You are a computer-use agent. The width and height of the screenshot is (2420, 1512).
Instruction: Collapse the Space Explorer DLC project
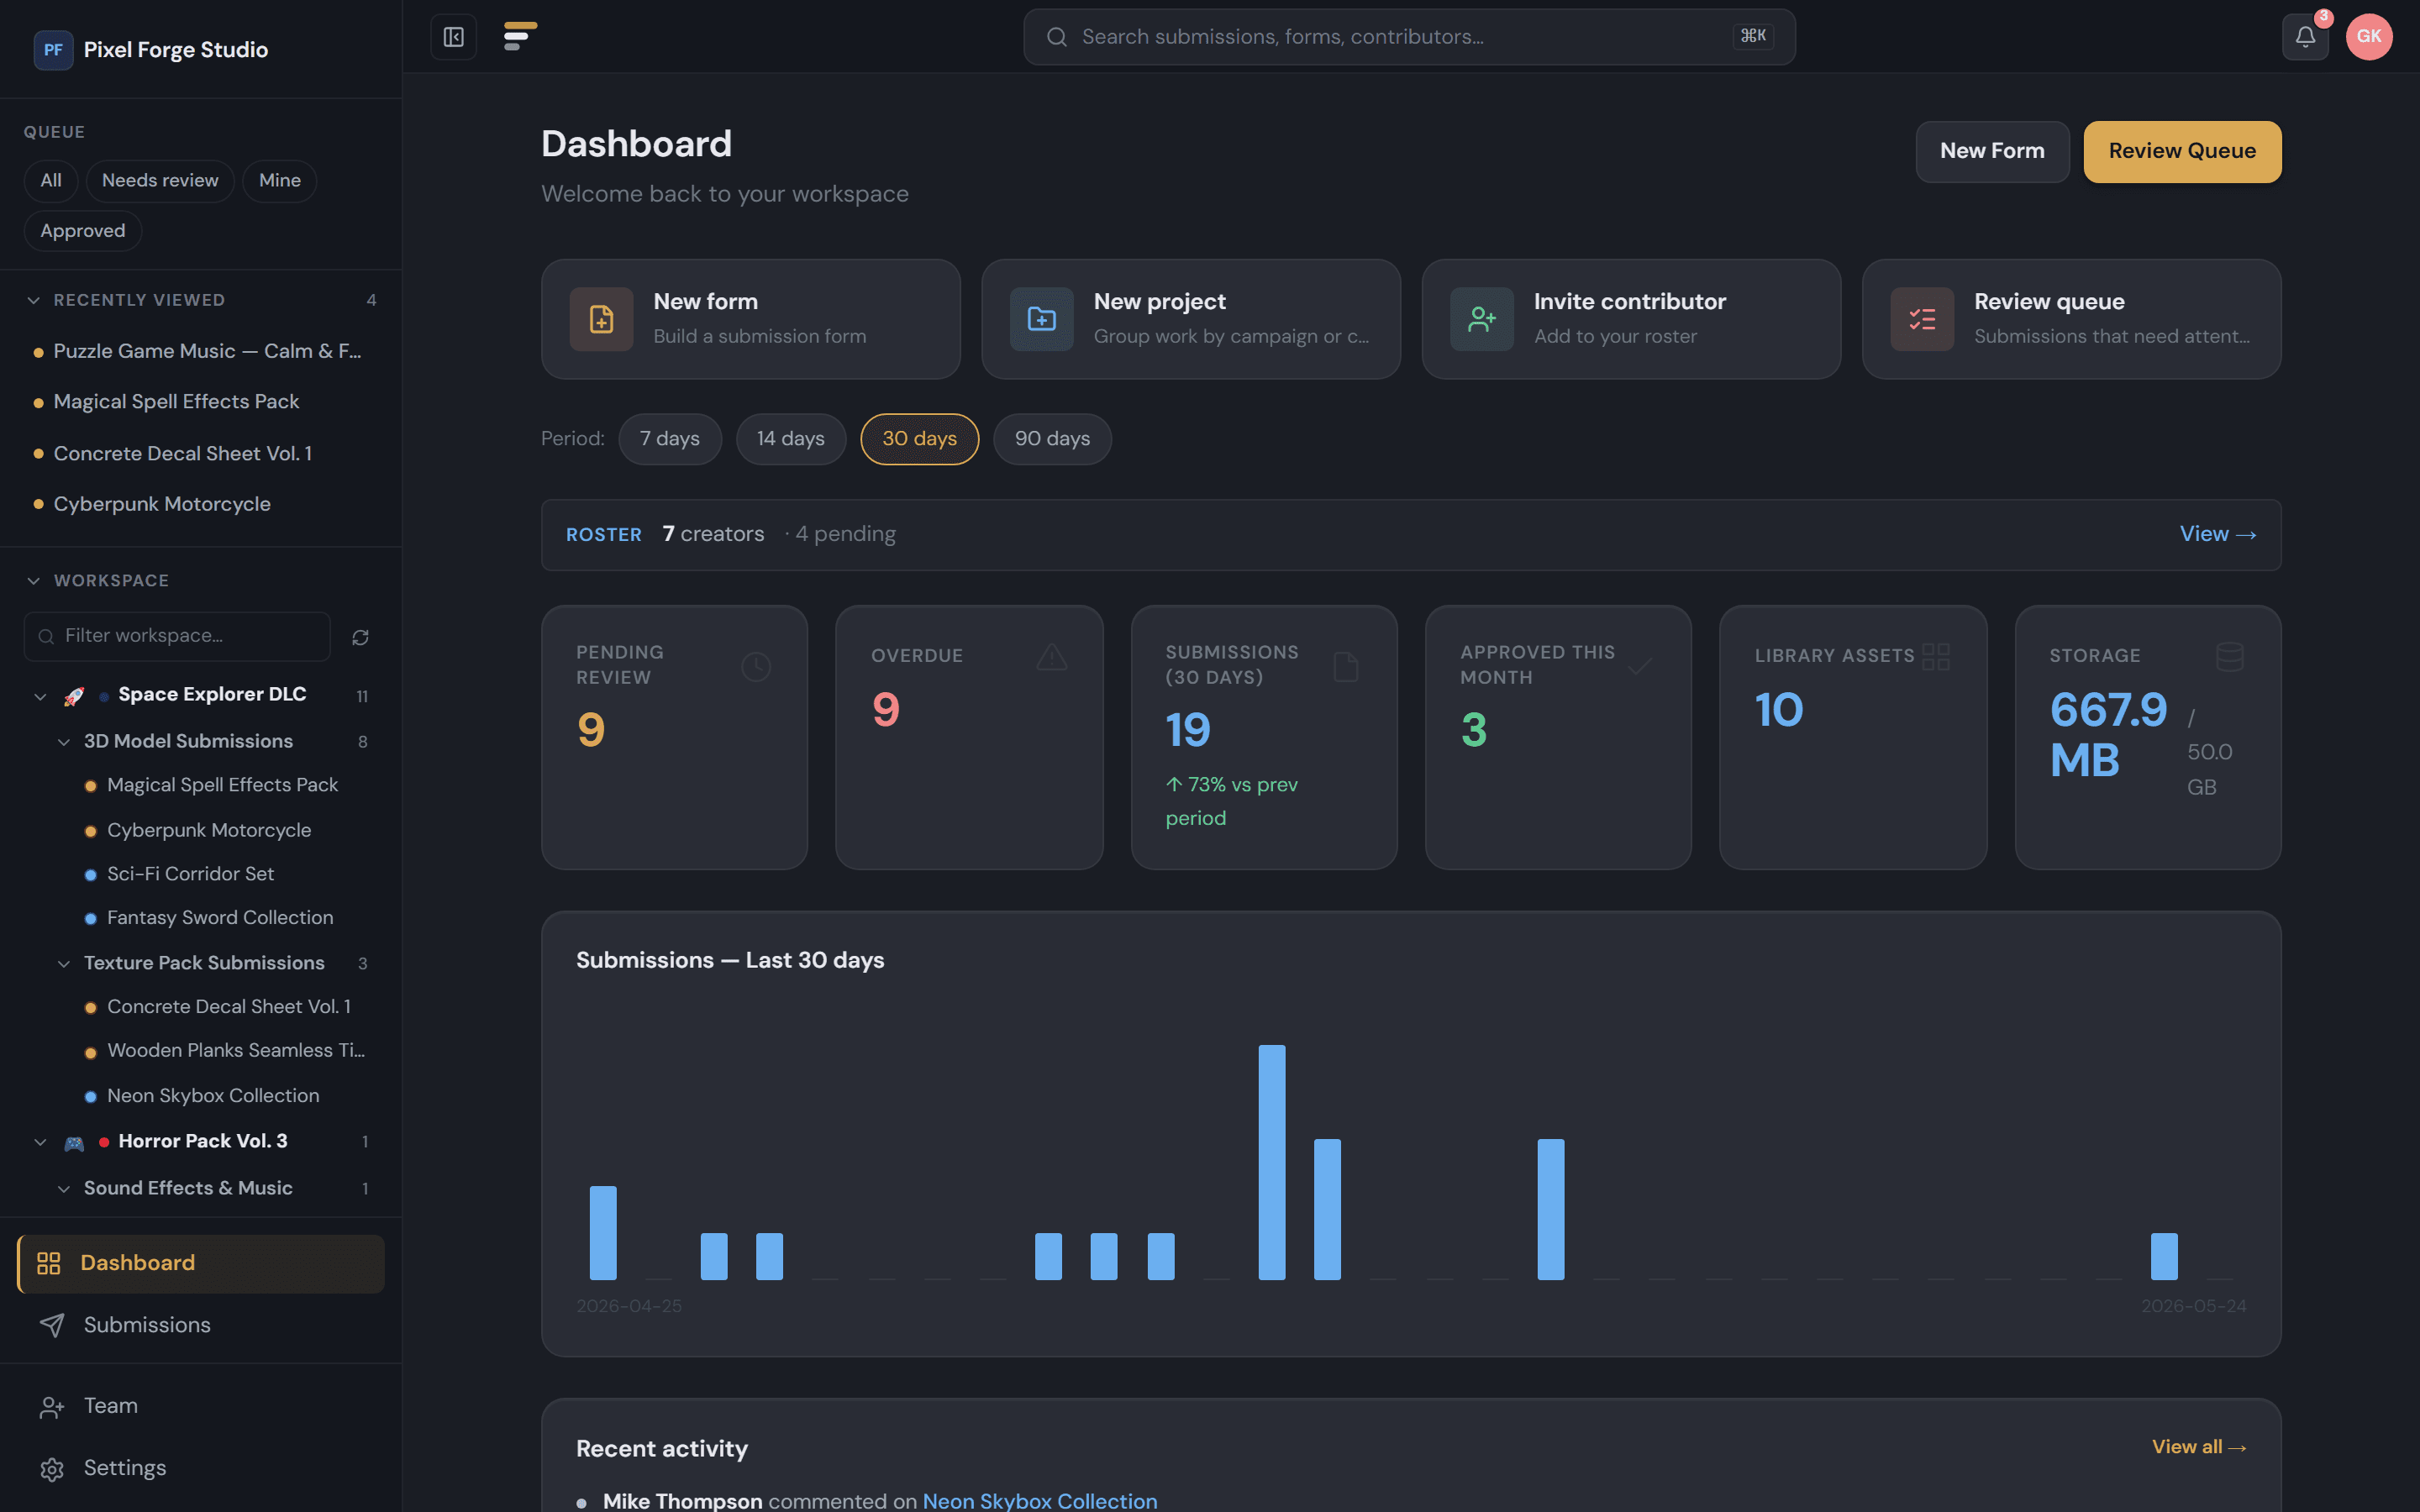tap(40, 696)
